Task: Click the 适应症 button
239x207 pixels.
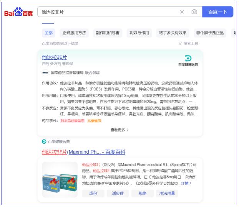Action: pyautogui.click(x=118, y=194)
